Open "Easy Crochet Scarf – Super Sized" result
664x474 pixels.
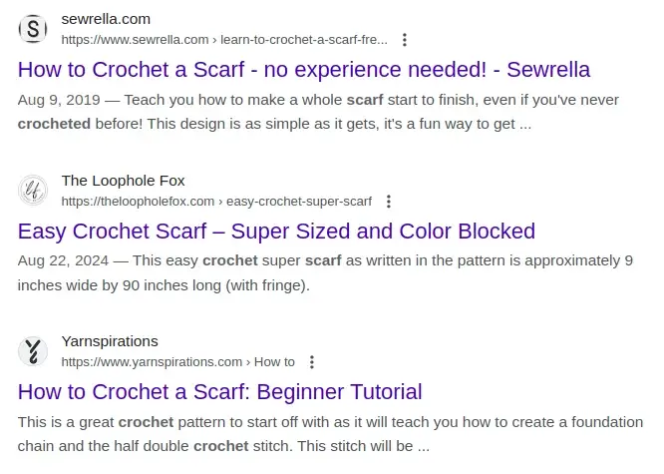(x=276, y=232)
